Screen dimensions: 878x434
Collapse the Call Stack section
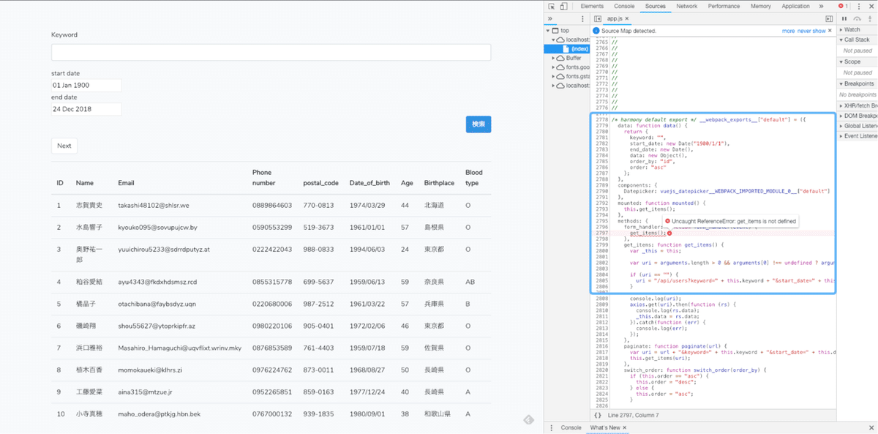[x=858, y=40]
